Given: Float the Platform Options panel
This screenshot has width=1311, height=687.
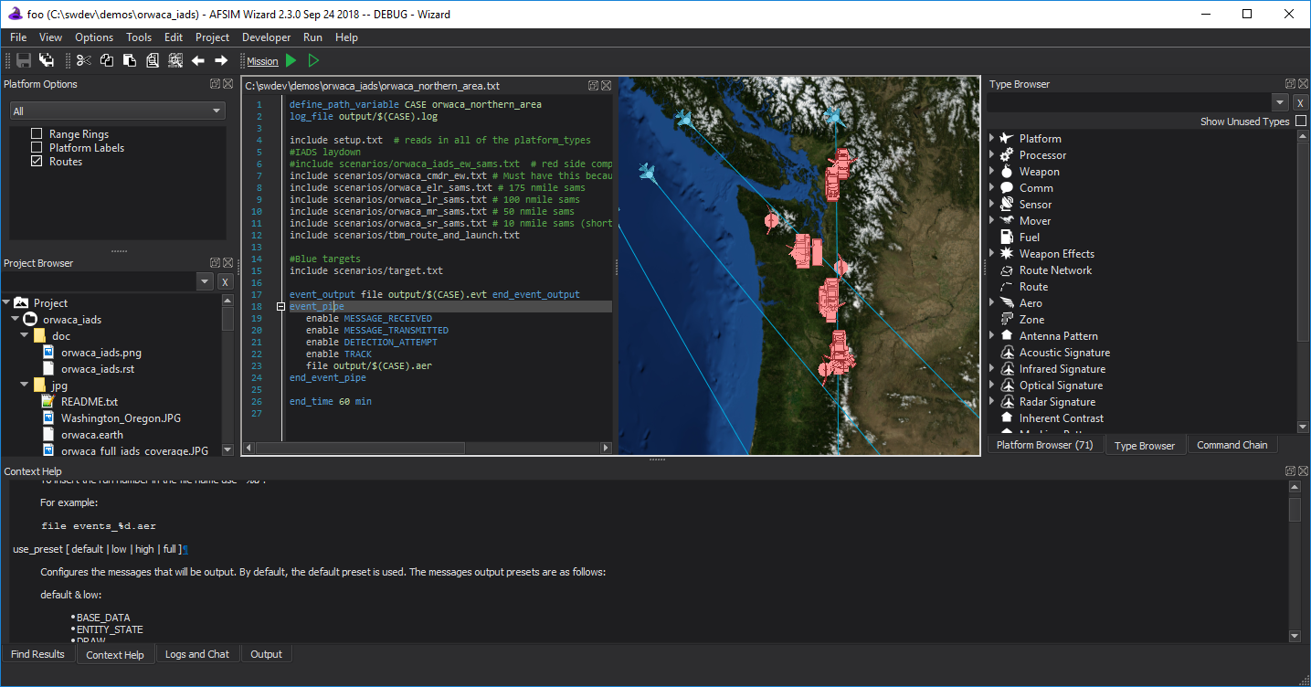Looking at the screenshot, I should tap(215, 84).
